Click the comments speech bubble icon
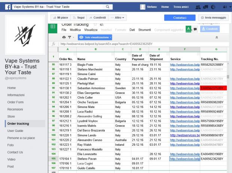The image size is (232, 173). [x=195, y=29]
